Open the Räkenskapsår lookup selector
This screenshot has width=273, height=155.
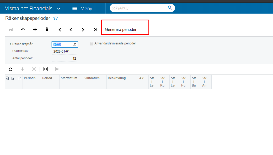coord(75,44)
